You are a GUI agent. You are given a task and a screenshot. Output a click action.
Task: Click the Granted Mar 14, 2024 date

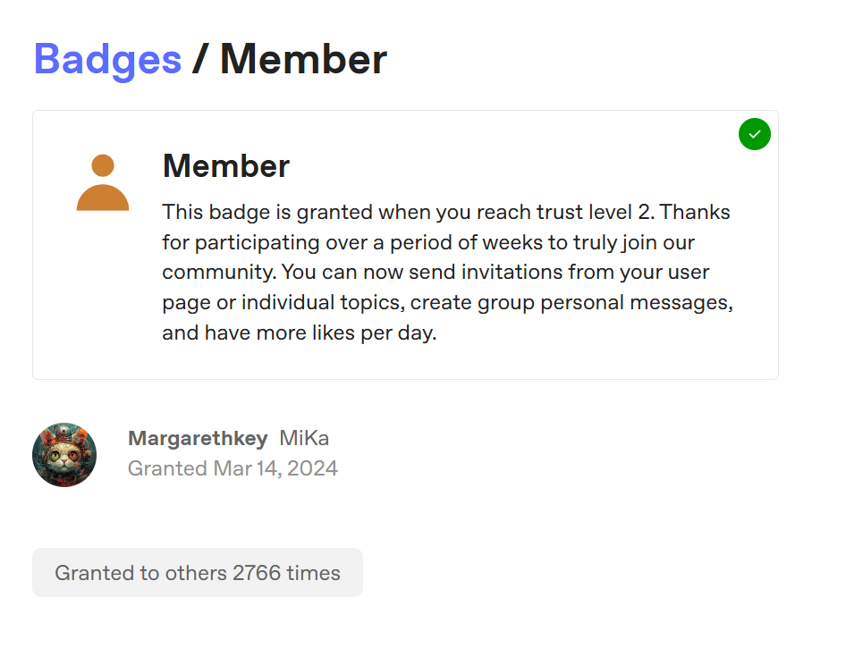233,468
